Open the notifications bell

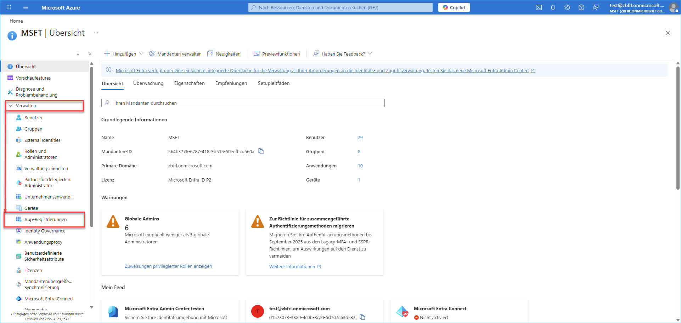pos(553,7)
